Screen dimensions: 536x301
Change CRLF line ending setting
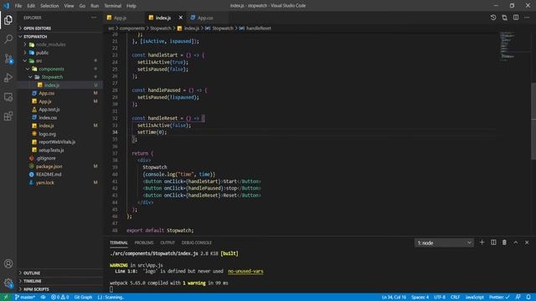click(455, 298)
